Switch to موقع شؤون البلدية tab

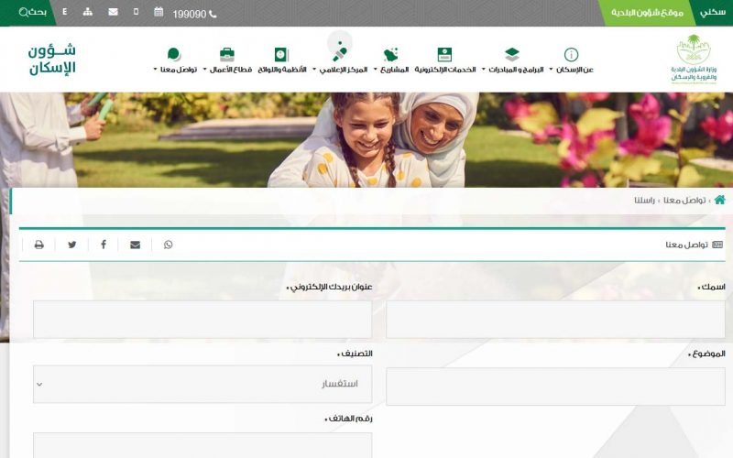[648, 13]
